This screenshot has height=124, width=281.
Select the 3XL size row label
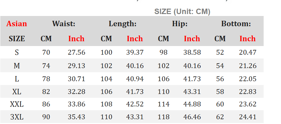click(17, 117)
